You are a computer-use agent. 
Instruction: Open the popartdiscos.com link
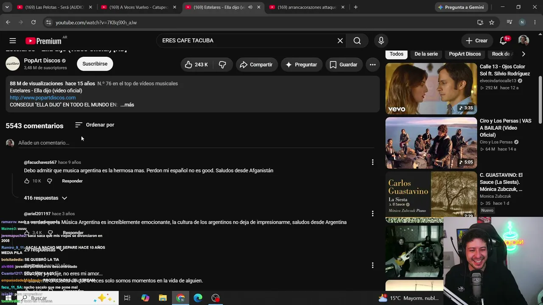point(43,97)
